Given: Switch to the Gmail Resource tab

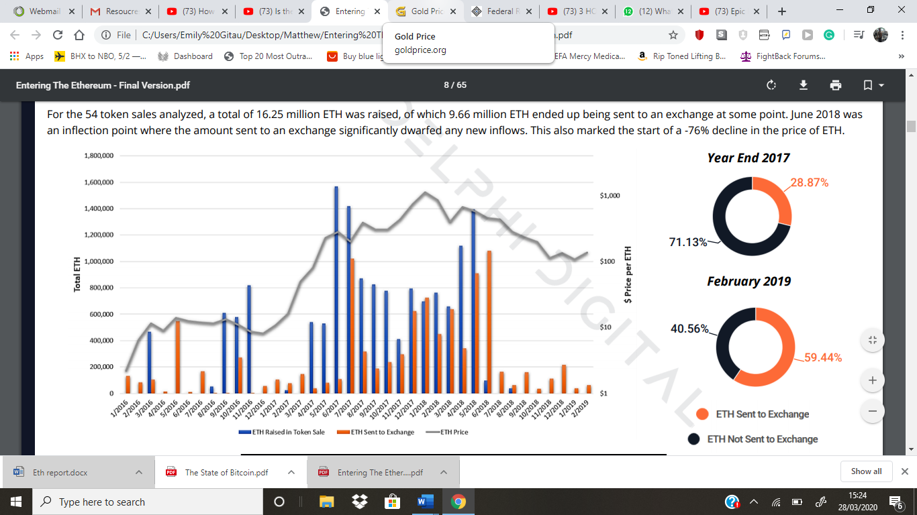Looking at the screenshot, I should coord(119,11).
